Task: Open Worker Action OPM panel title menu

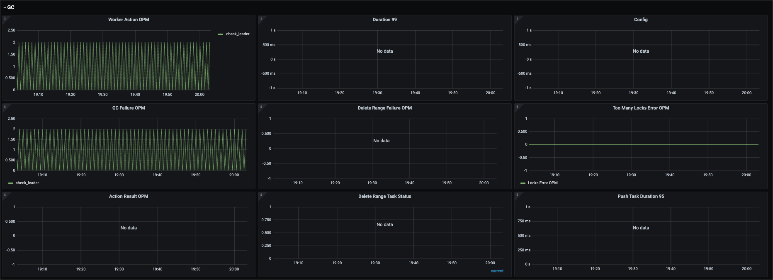Action: coord(129,19)
